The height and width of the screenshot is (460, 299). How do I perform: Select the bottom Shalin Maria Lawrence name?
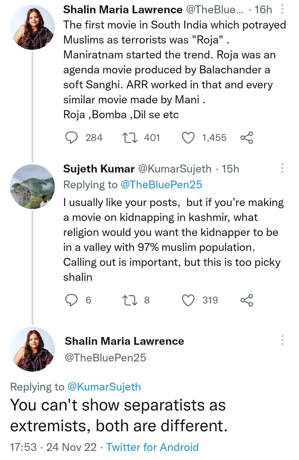(124, 341)
